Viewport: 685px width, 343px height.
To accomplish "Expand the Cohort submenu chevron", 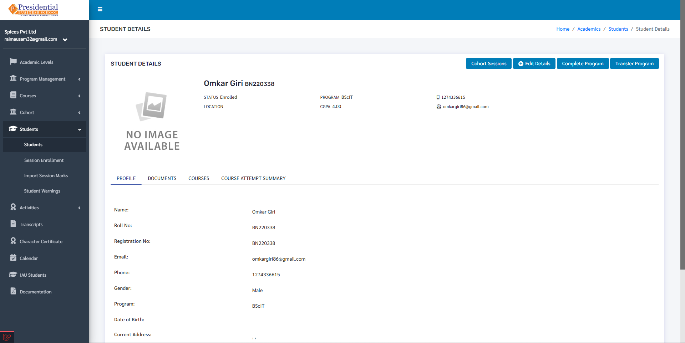I will (79, 113).
